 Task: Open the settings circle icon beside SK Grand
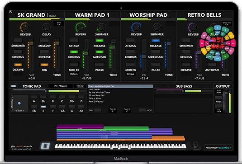[11, 12]
